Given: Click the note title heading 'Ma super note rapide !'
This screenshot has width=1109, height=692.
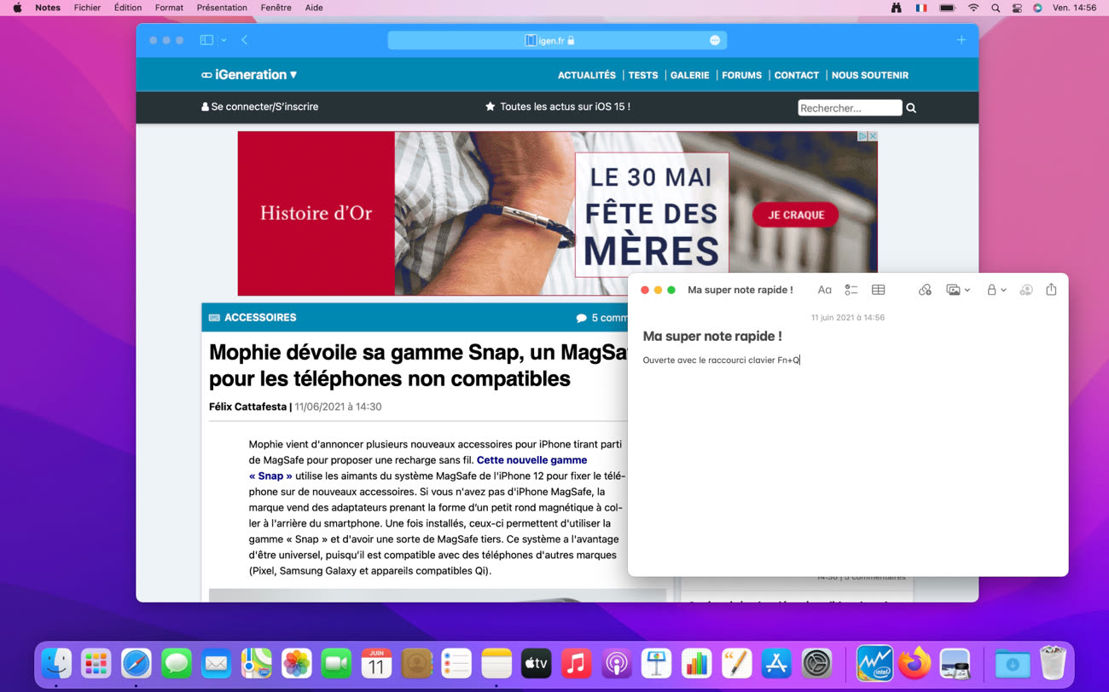Looking at the screenshot, I should tap(712, 337).
